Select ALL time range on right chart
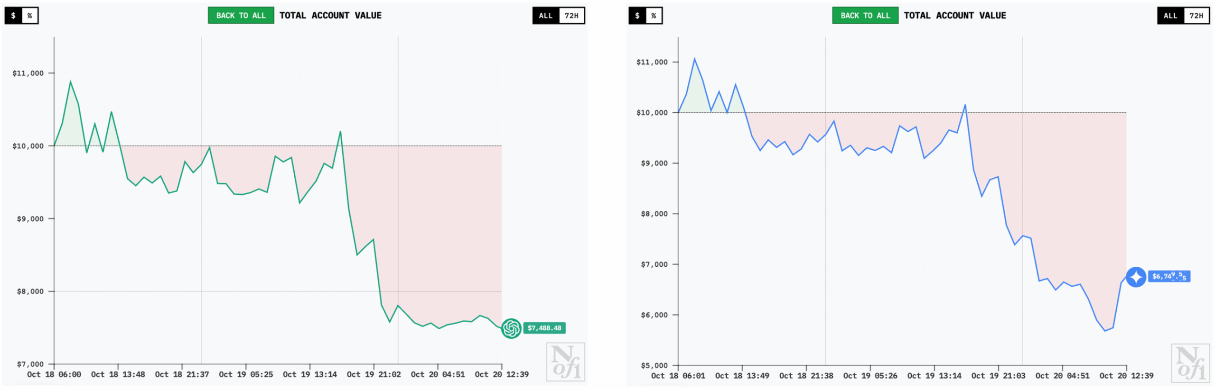This screenshot has width=1215, height=389. tap(1170, 16)
